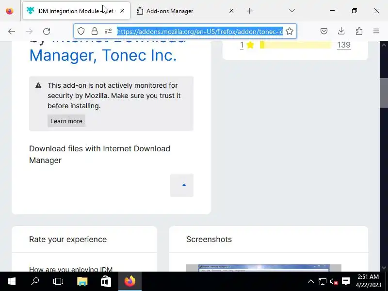Click the Learn more button
Viewport: 388px width, 291px height.
tap(66, 121)
